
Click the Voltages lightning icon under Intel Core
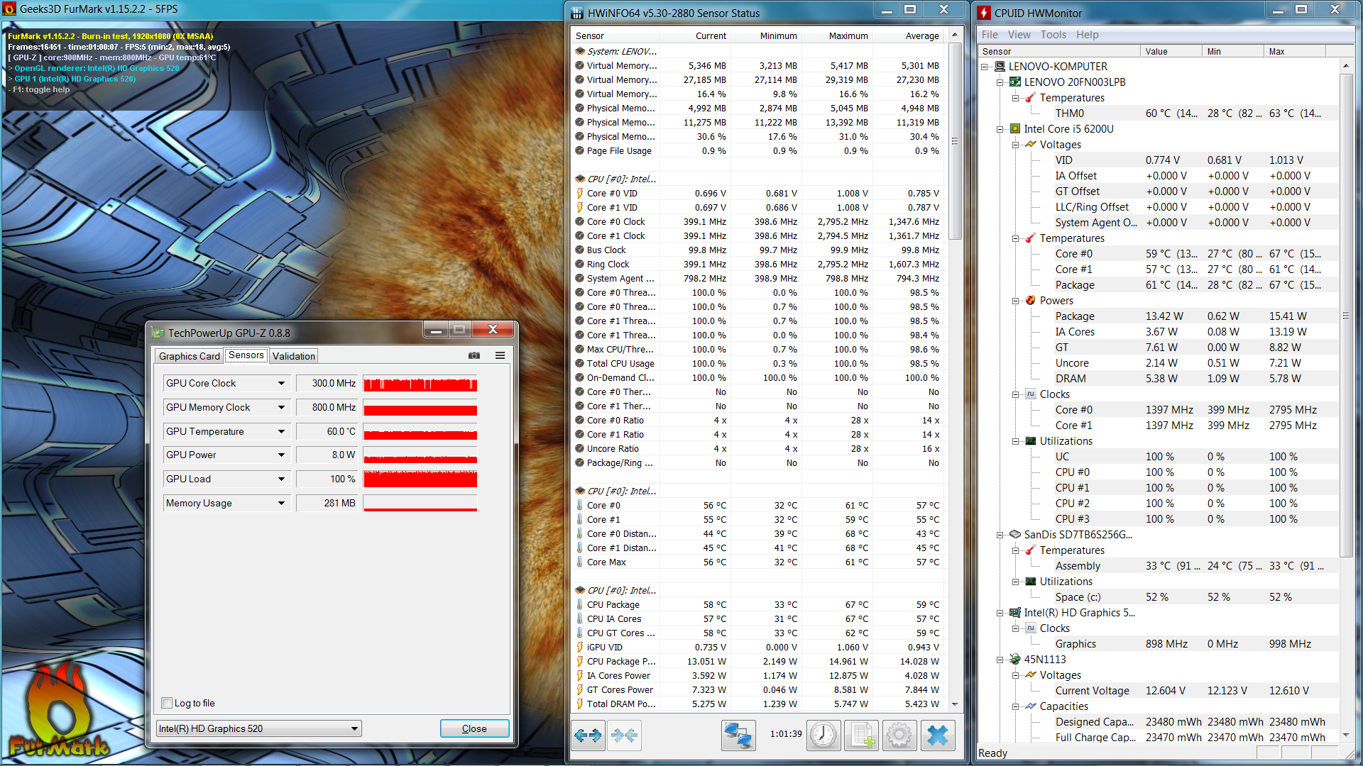coord(1031,145)
